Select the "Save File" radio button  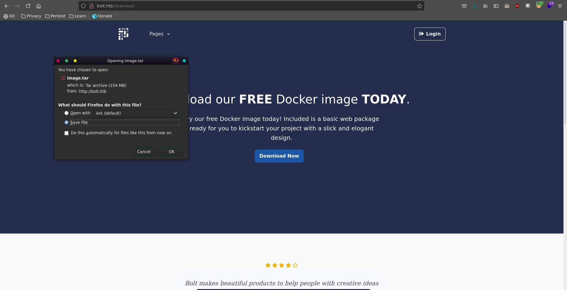[66, 122]
